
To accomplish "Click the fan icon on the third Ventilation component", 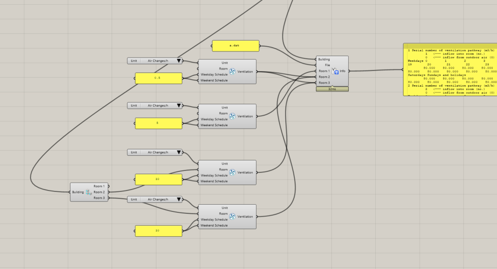I will point(232,172).
